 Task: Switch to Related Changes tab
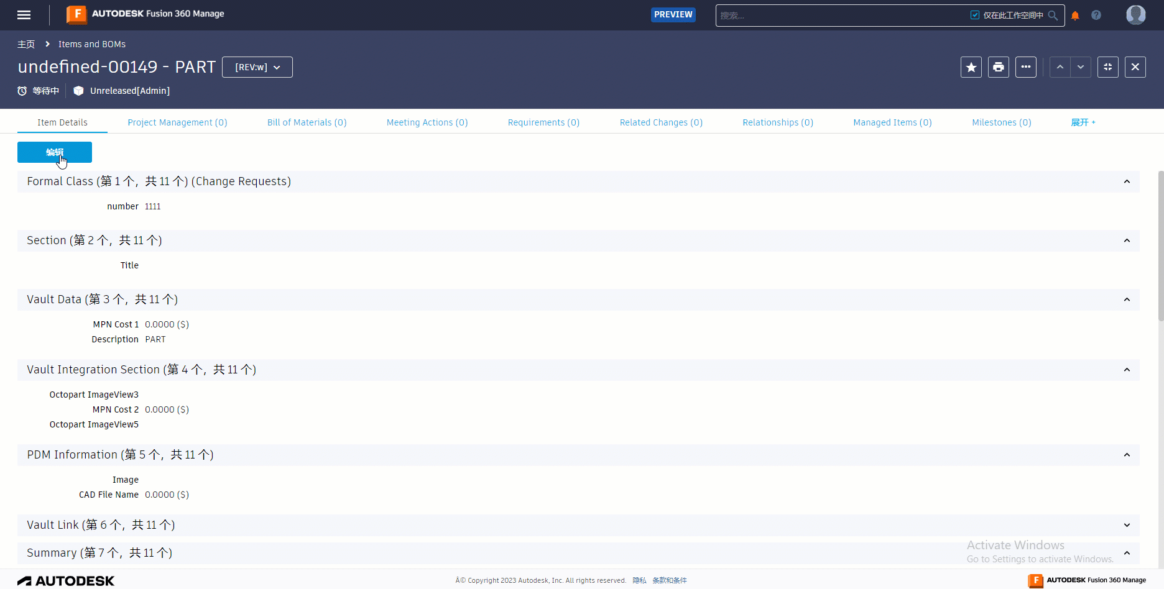(x=661, y=122)
